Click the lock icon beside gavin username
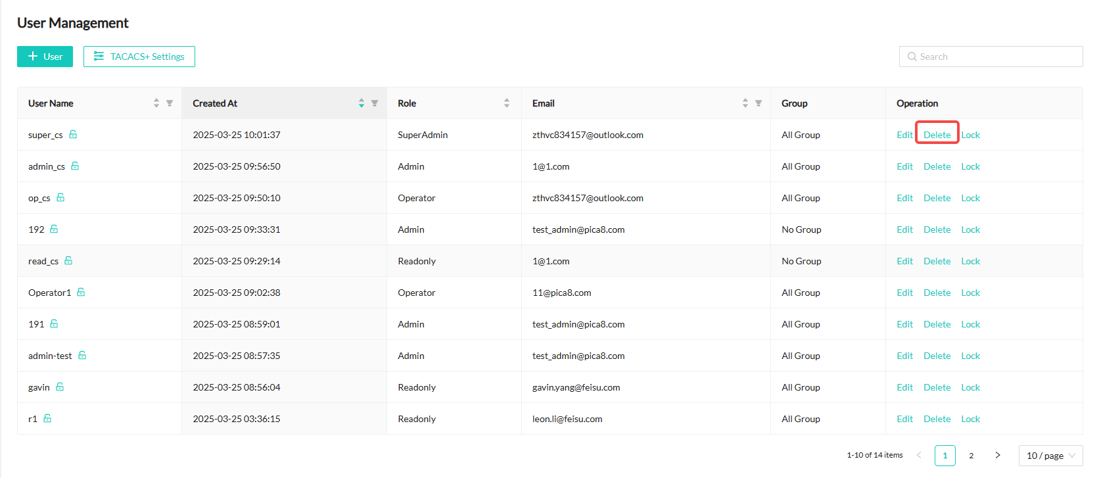1099x478 pixels. coord(60,387)
